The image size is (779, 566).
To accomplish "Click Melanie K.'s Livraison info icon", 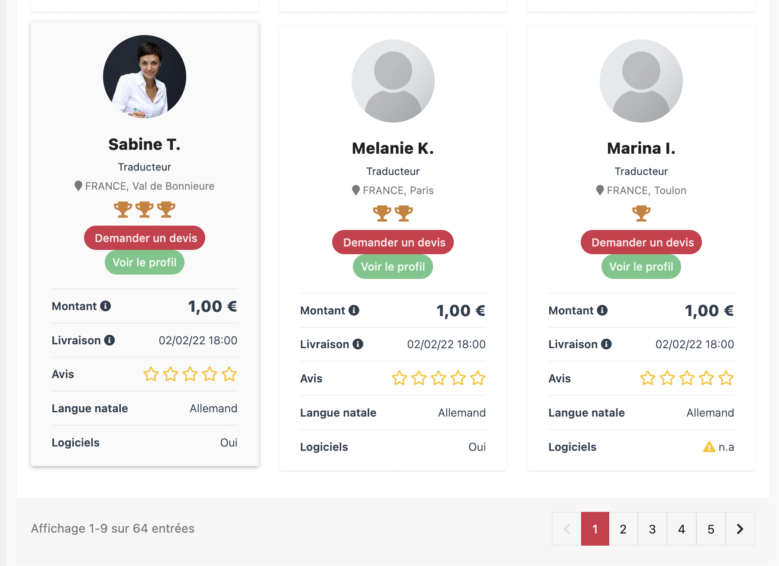I will click(x=358, y=344).
